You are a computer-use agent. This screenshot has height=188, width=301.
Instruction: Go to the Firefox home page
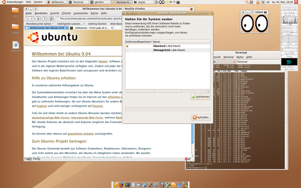[51, 19]
